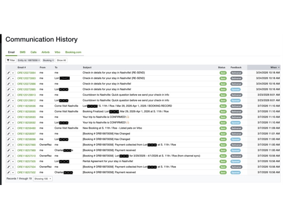Edit email ORE118259596 using its pencil icon
This screenshot has height=219, width=283.
point(9,106)
